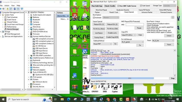
Task: Open the Sideload Method Reset FRP dropdown
Action: (102, 44)
